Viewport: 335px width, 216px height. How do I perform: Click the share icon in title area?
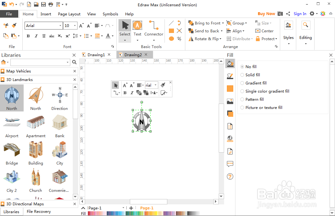click(x=288, y=13)
